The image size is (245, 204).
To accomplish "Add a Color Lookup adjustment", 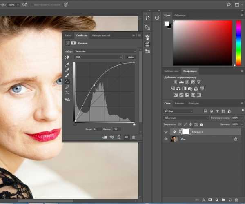I will tap(202, 89).
